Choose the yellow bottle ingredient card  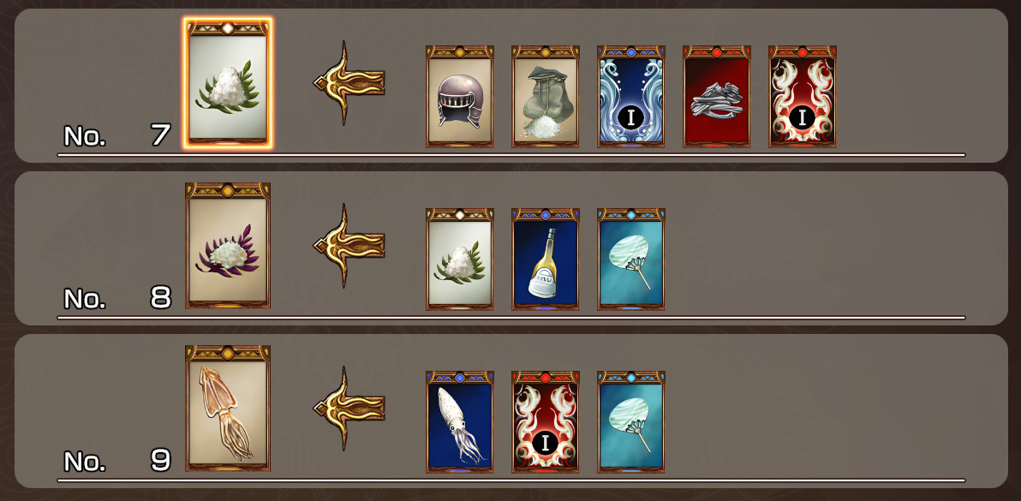(x=546, y=259)
